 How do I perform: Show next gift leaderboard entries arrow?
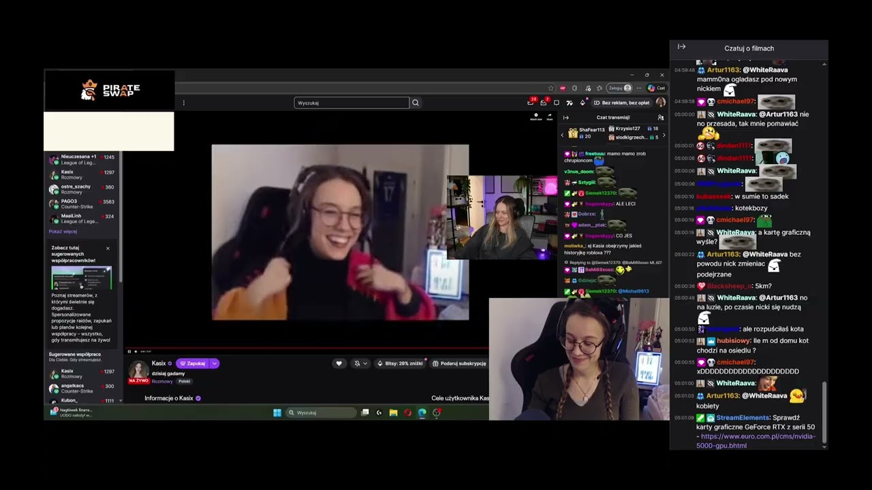(664, 135)
